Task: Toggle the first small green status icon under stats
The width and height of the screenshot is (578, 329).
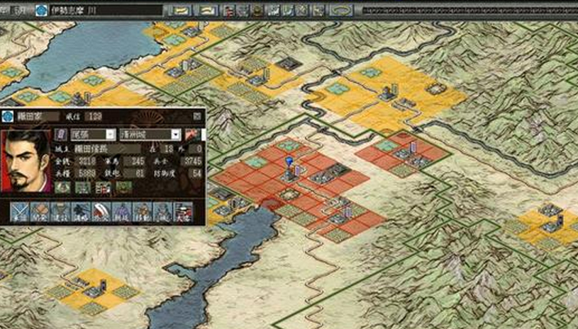Action: (x=63, y=187)
